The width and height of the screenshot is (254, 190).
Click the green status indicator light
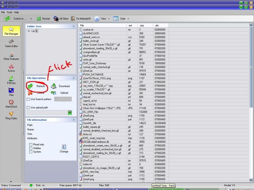31,185
